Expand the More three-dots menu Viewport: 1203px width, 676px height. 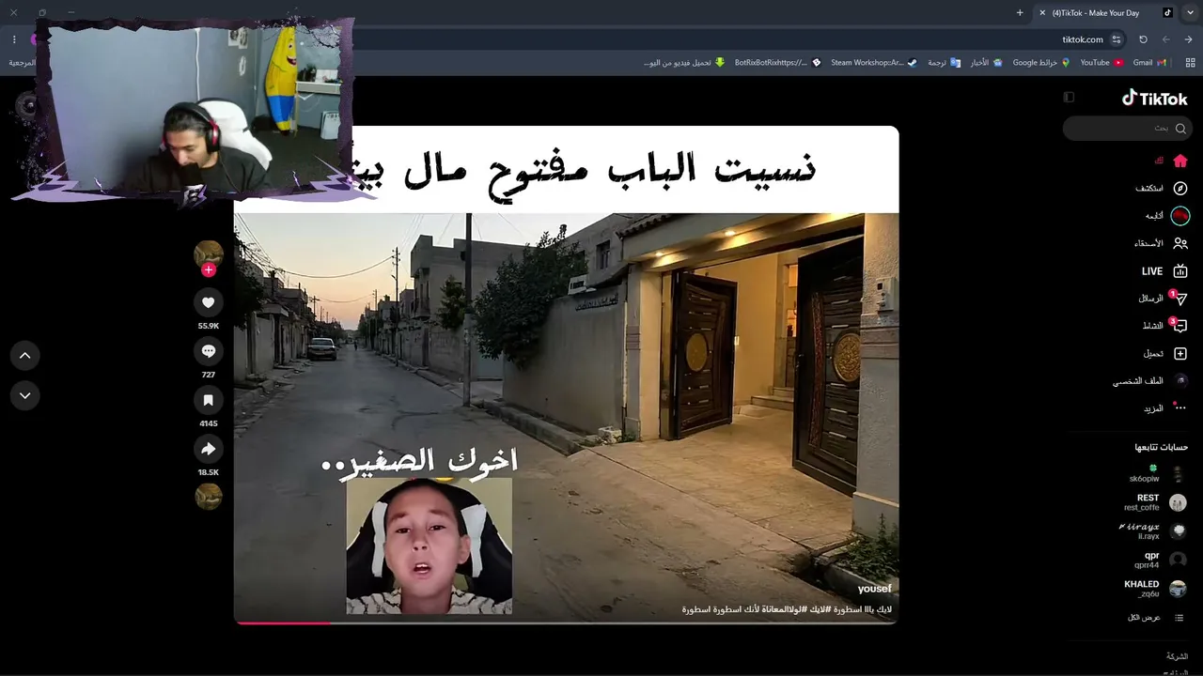[x=1180, y=408]
